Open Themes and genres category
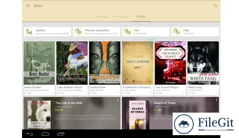This screenshot has height=138, width=239. click(97, 32)
